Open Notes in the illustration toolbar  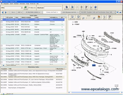click(110, 17)
